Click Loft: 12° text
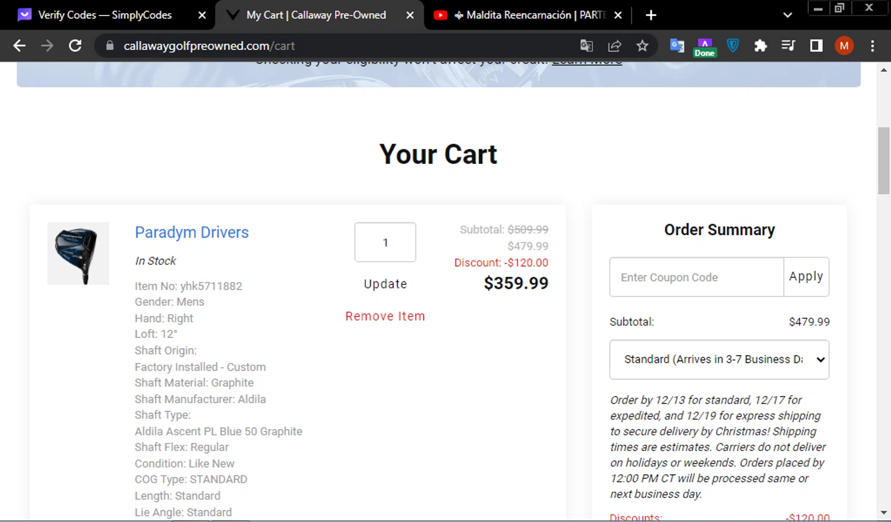 (x=156, y=334)
